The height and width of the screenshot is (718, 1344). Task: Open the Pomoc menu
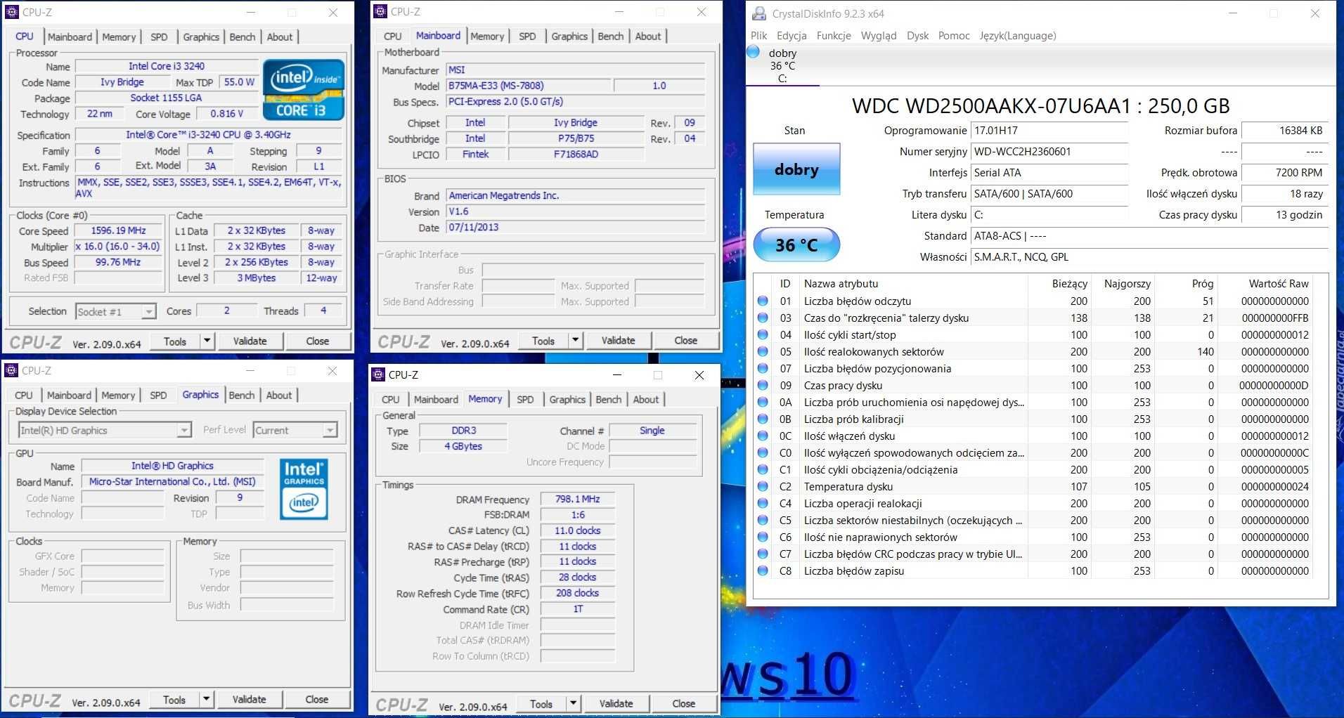point(954,35)
